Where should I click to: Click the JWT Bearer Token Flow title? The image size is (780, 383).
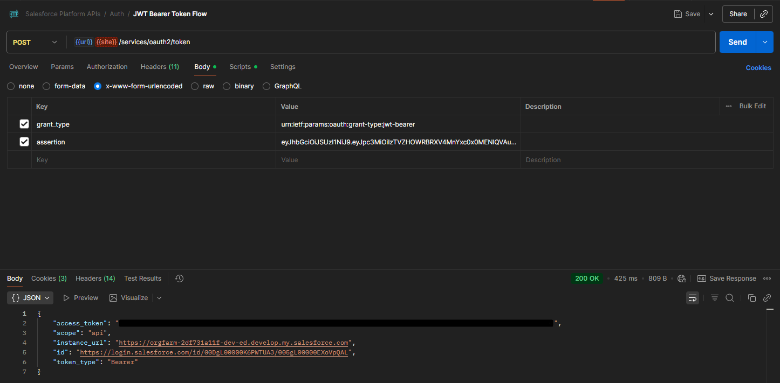pyautogui.click(x=170, y=14)
